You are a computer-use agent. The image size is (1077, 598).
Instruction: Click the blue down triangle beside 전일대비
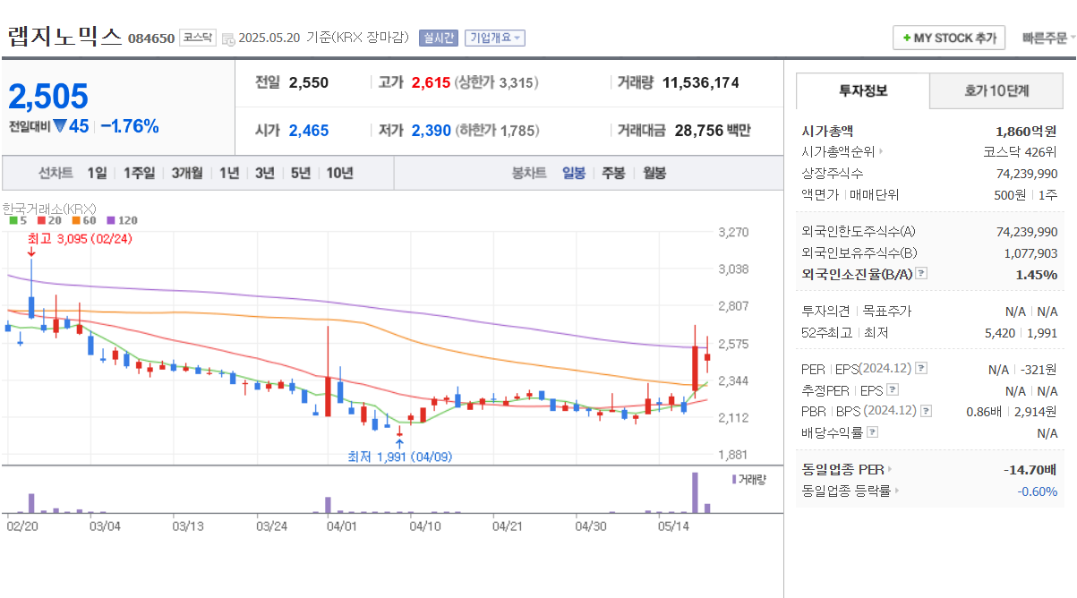click(x=60, y=126)
